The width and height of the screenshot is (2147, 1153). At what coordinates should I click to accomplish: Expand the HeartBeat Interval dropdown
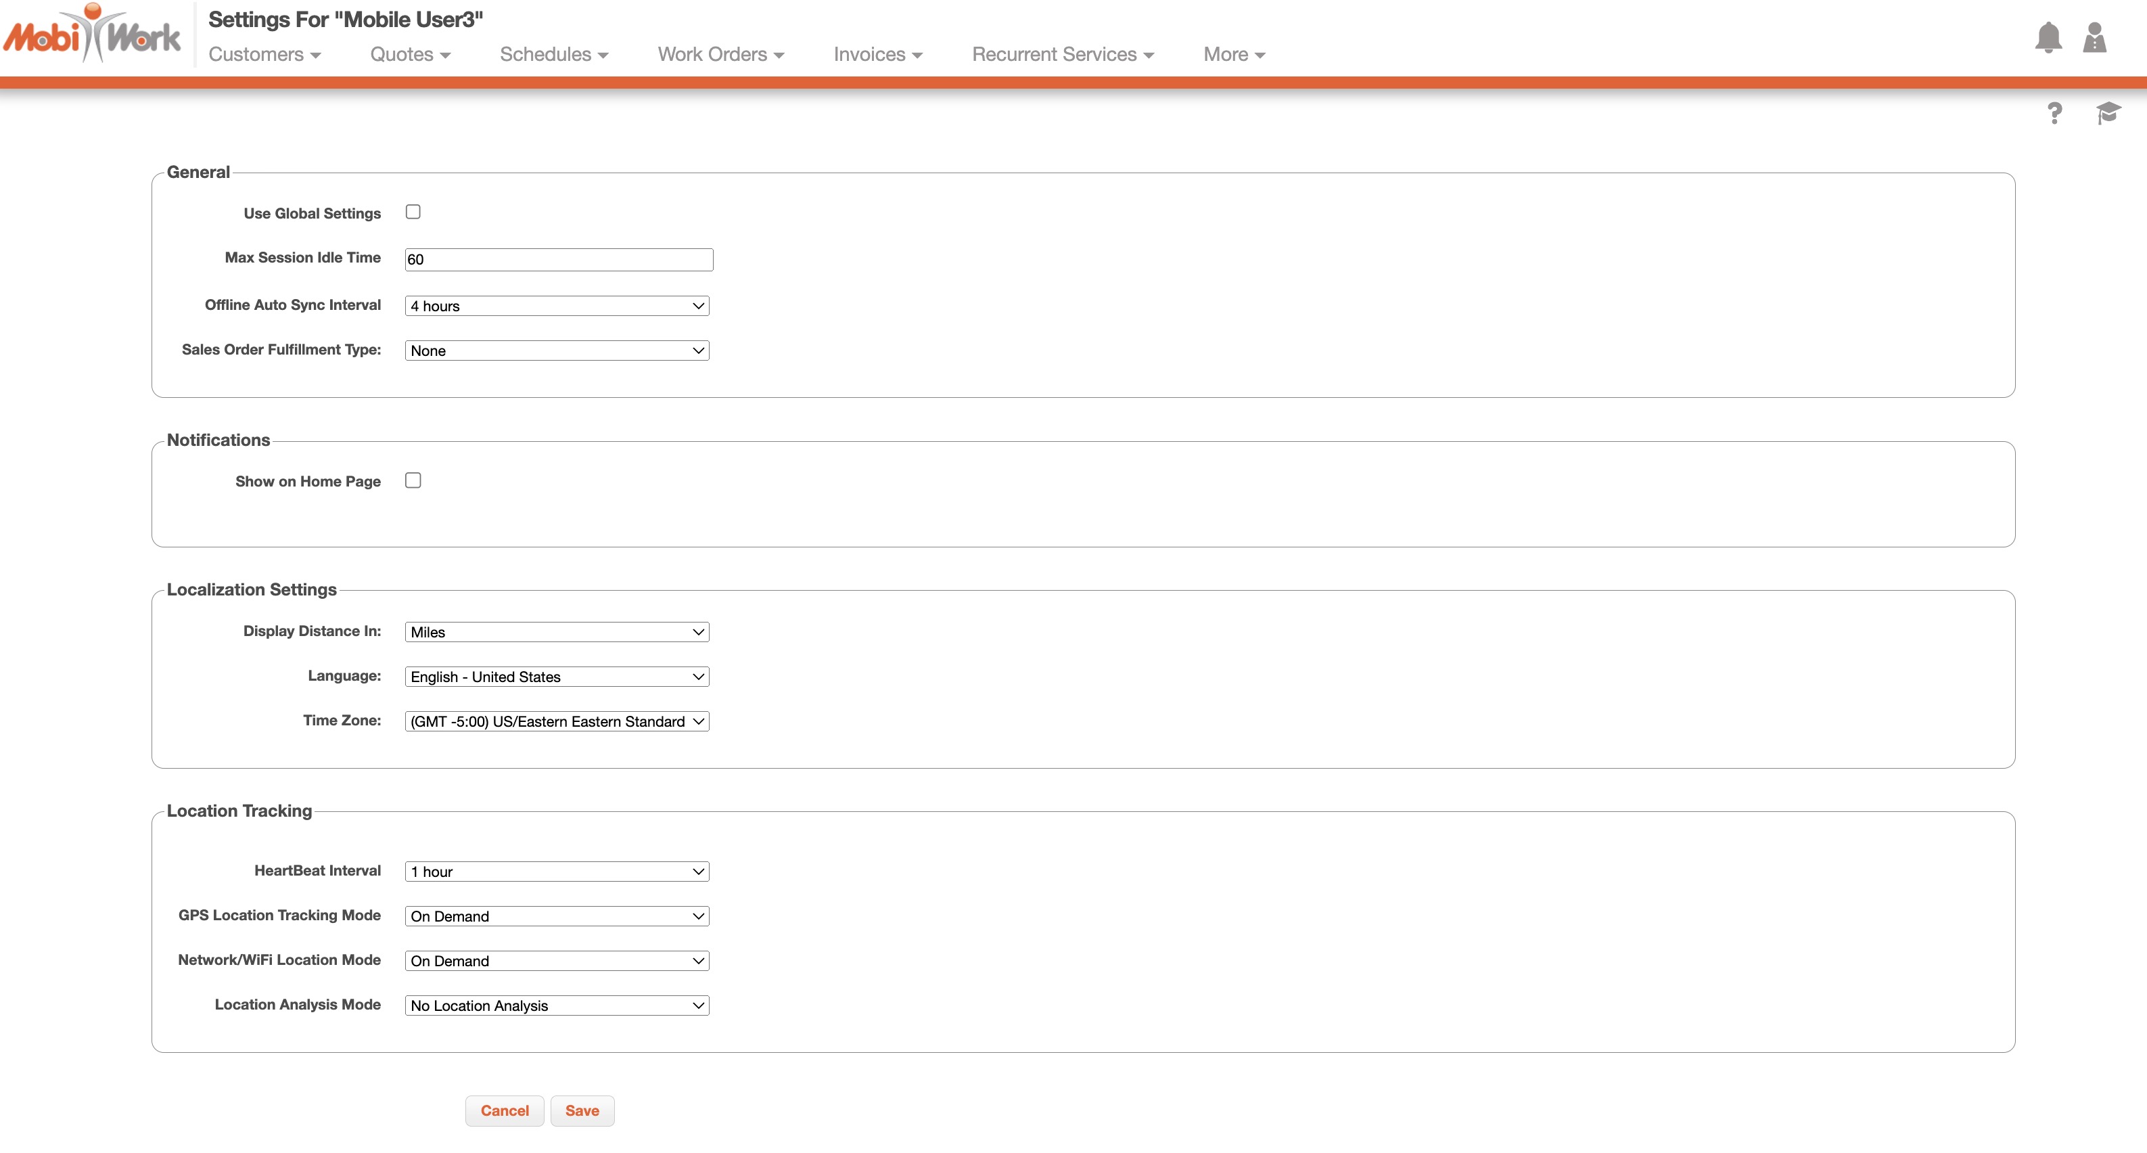[x=557, y=872]
